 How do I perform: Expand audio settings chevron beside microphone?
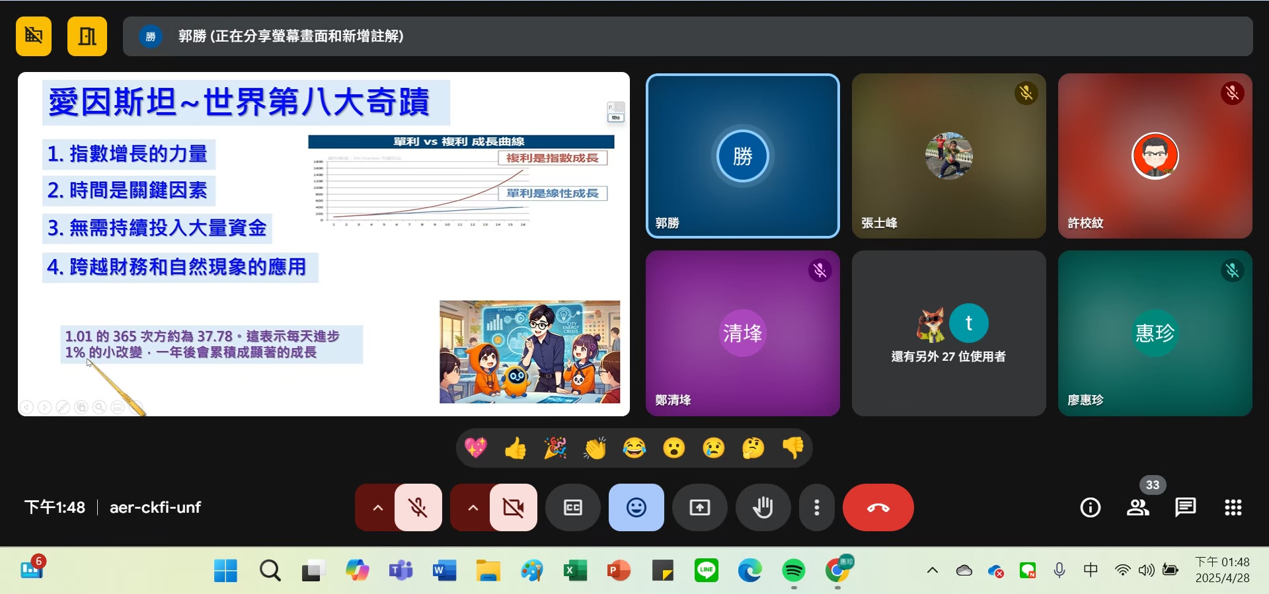pyautogui.click(x=377, y=507)
